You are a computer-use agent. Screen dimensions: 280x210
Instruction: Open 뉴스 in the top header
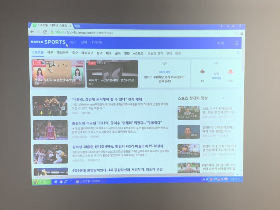coord(73,42)
